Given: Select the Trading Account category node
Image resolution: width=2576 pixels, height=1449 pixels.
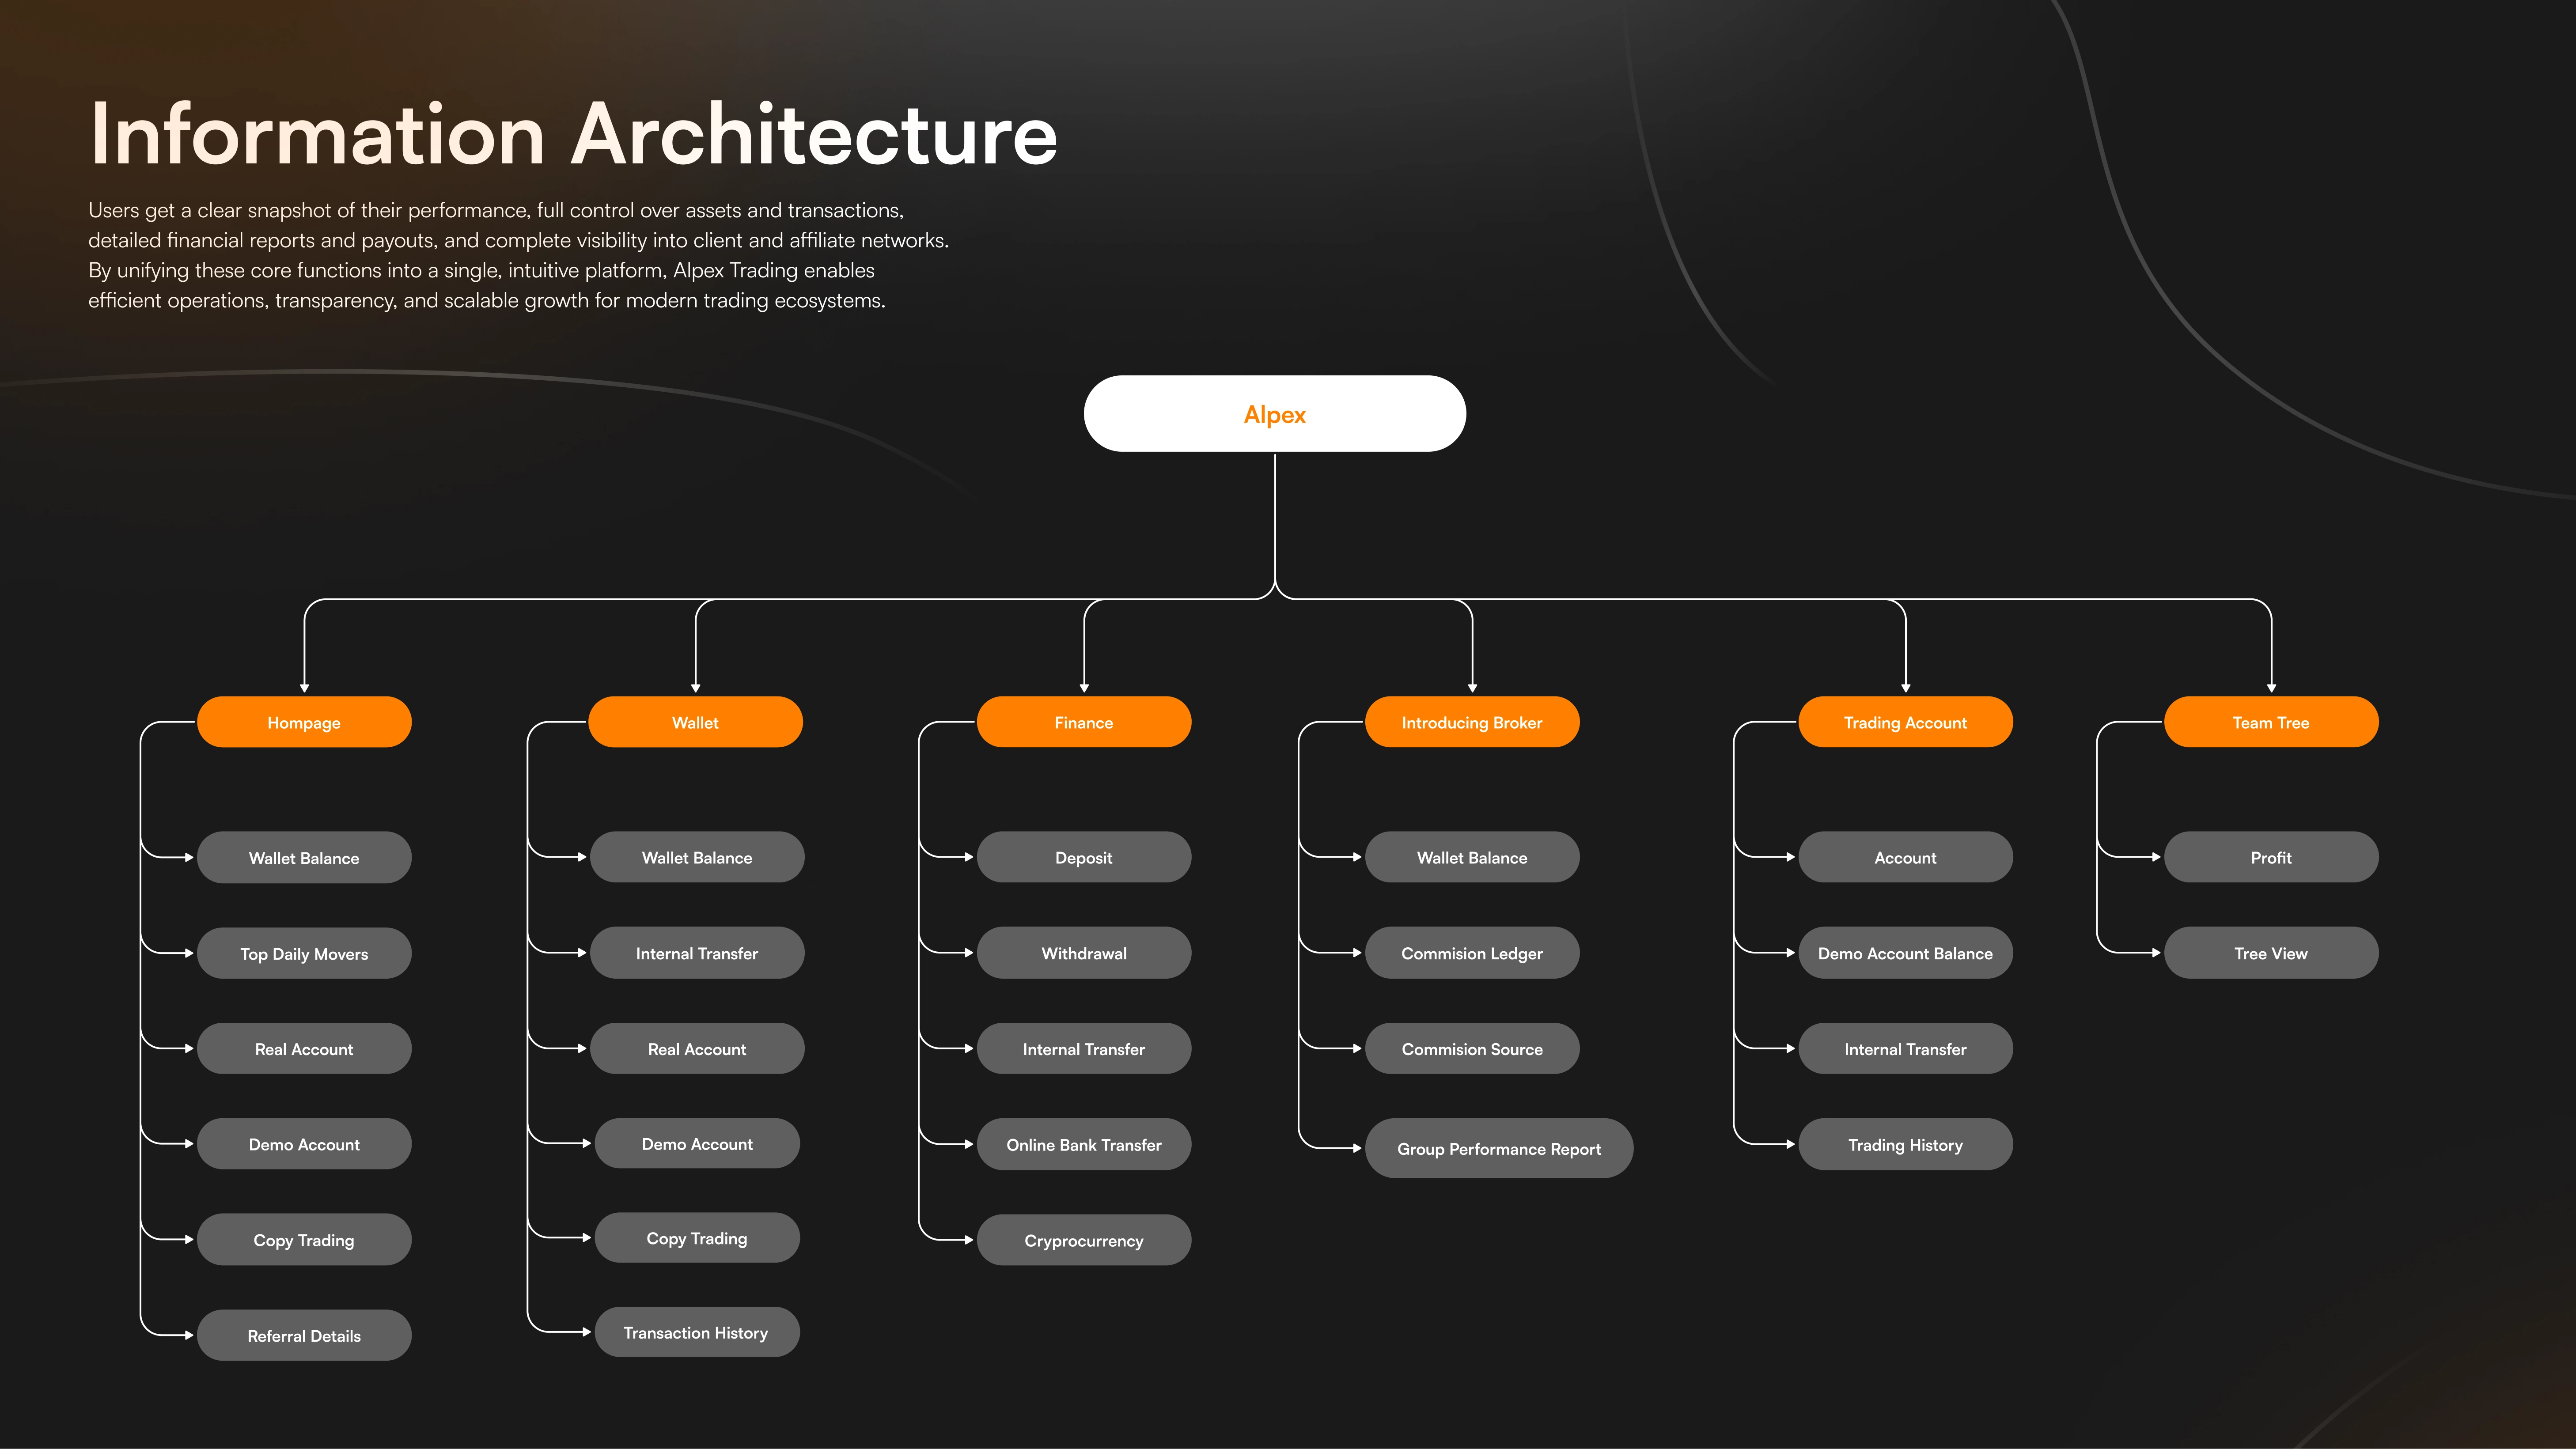Looking at the screenshot, I should (x=1905, y=722).
